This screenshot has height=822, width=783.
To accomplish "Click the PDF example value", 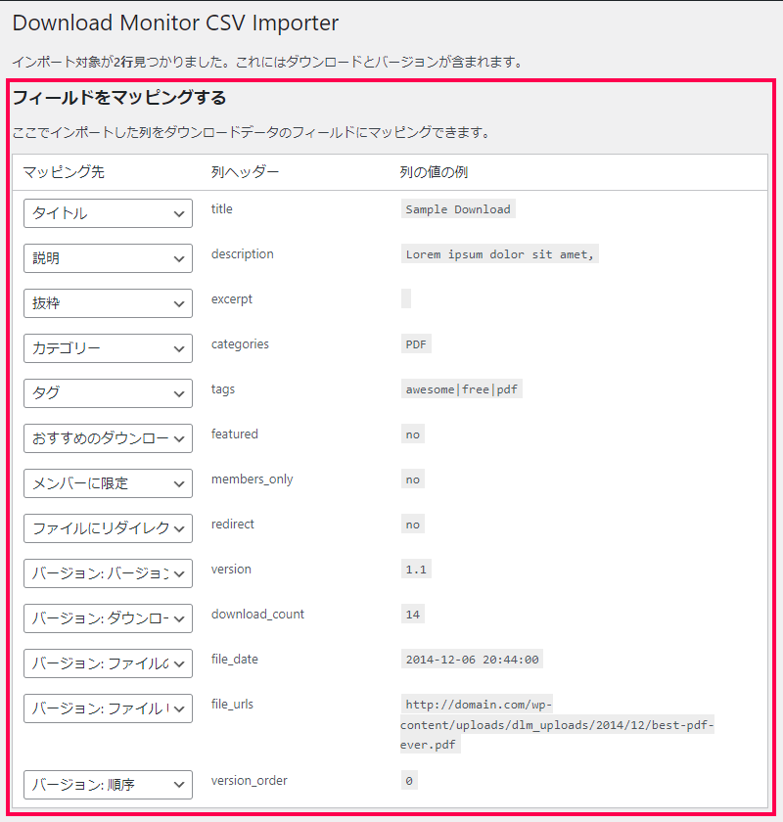I will 416,344.
